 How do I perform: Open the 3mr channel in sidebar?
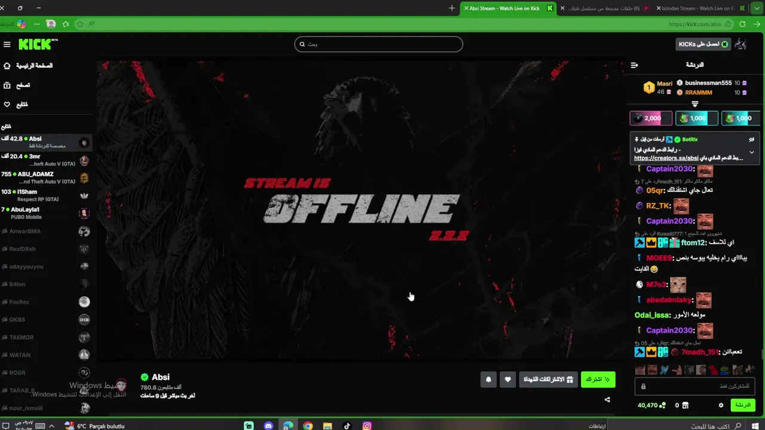click(x=45, y=160)
